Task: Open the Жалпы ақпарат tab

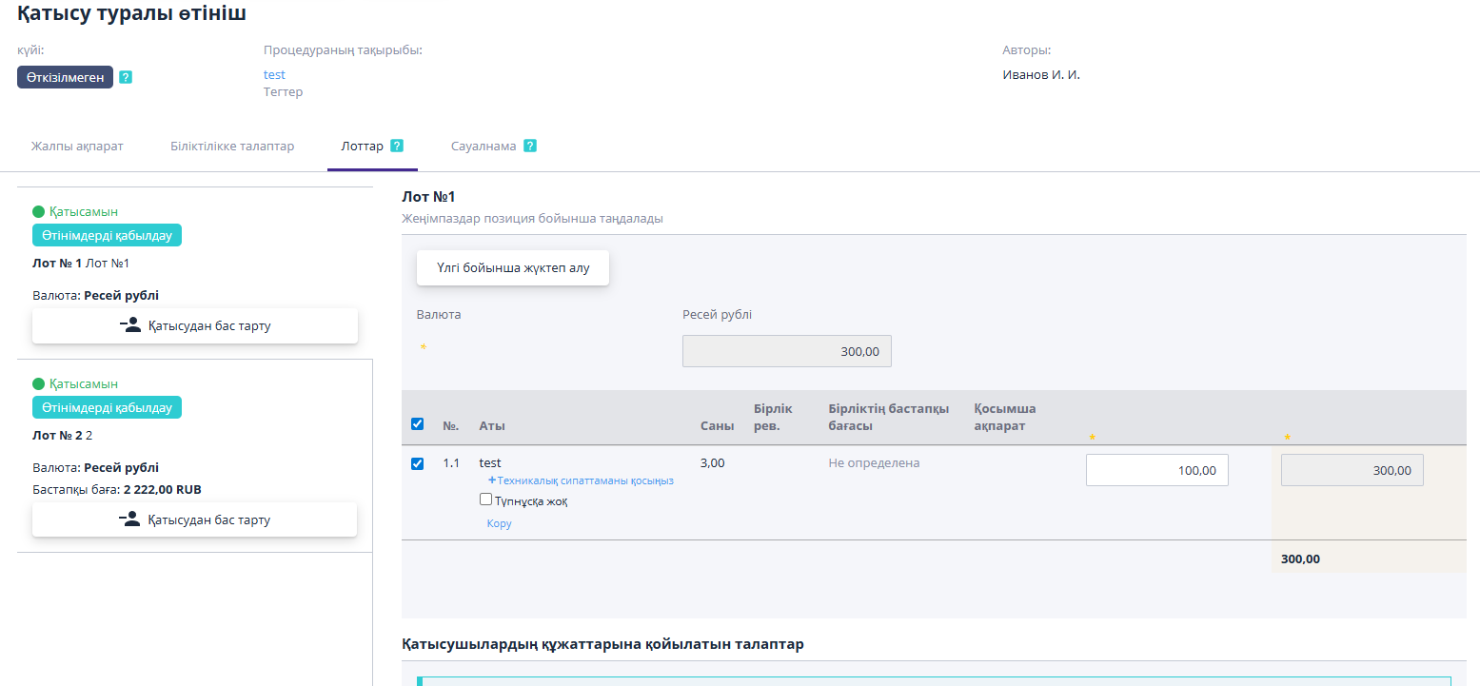Action: pyautogui.click(x=77, y=147)
